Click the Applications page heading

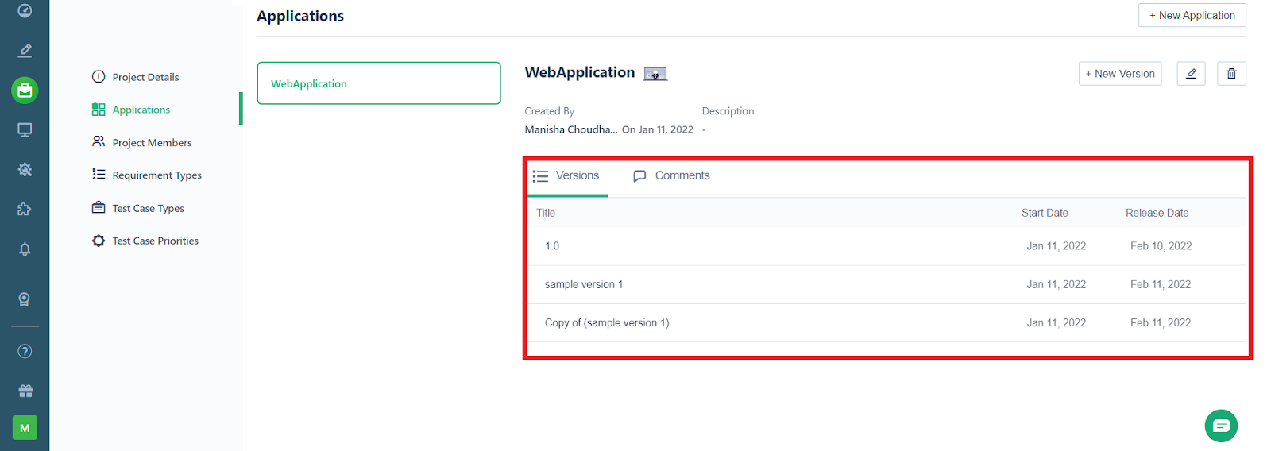tap(300, 16)
